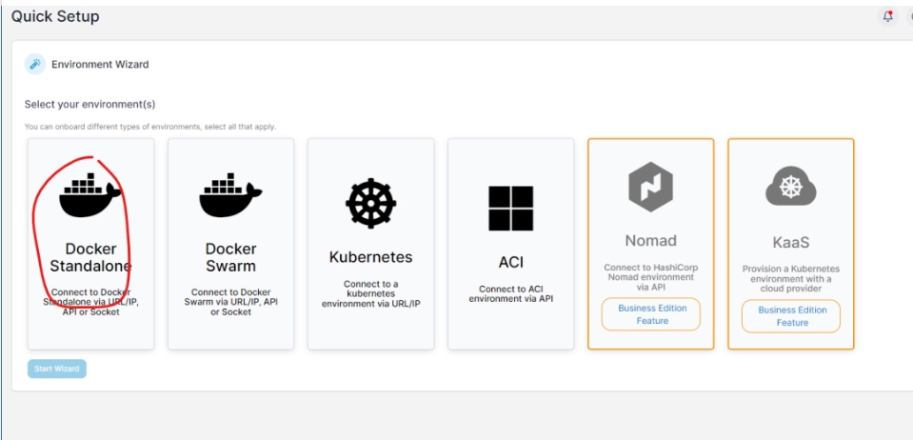Click the KaaS cloud icon
This screenshot has height=440, width=913.
(x=791, y=186)
